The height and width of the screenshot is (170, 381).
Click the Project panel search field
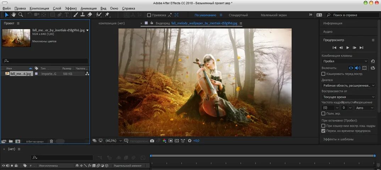(45, 61)
